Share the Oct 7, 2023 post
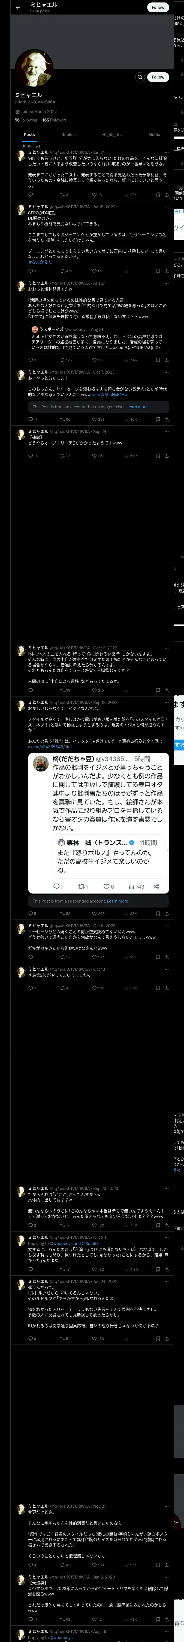184x1642 pixels. coord(166,420)
